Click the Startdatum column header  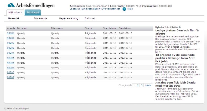[x=109, y=28]
